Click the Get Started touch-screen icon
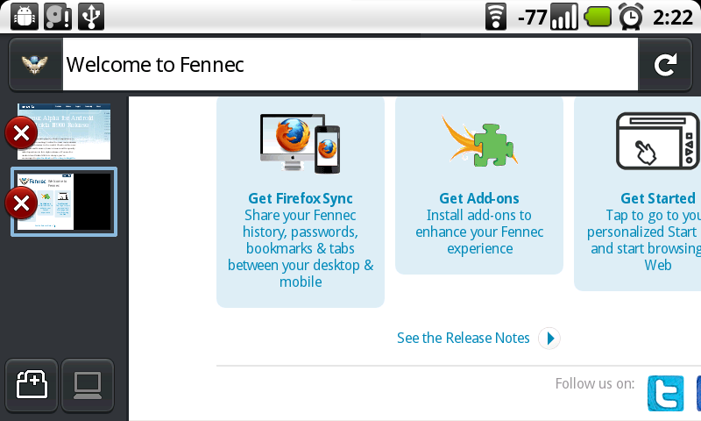The image size is (701, 421). click(657, 141)
